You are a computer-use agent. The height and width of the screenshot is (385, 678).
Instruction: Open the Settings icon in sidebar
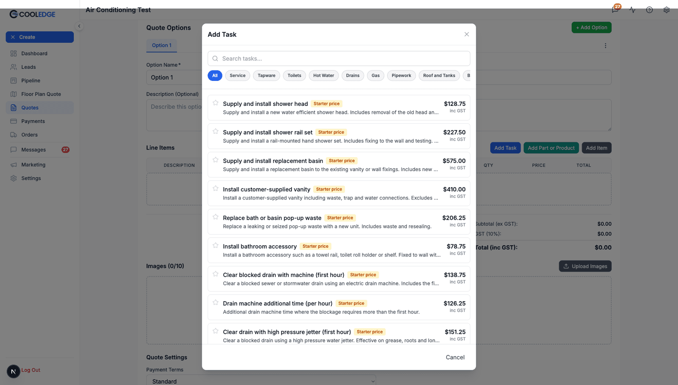pyautogui.click(x=14, y=178)
